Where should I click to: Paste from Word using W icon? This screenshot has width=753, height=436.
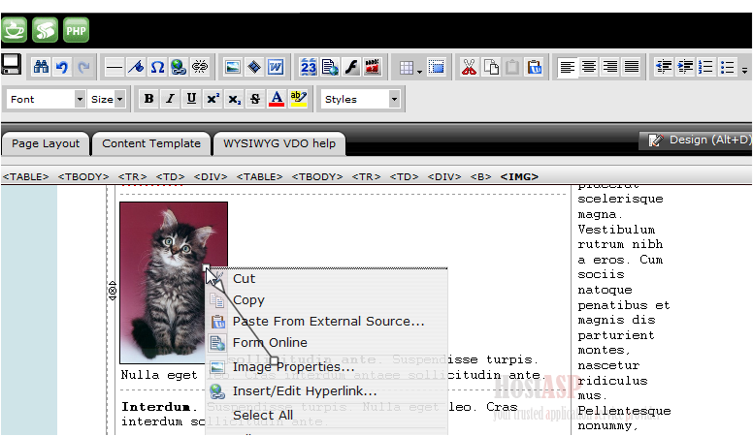tap(276, 67)
